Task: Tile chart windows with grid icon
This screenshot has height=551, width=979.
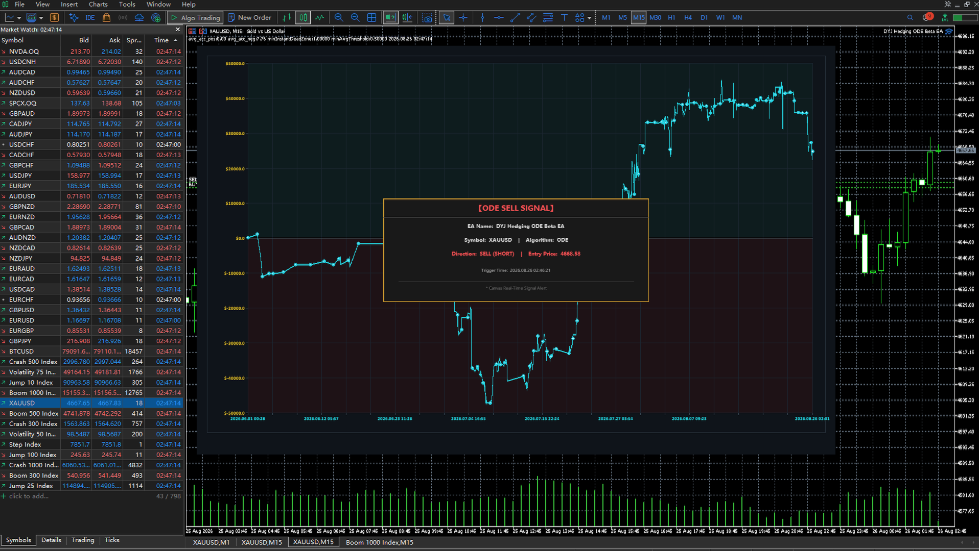Action: coord(371,17)
